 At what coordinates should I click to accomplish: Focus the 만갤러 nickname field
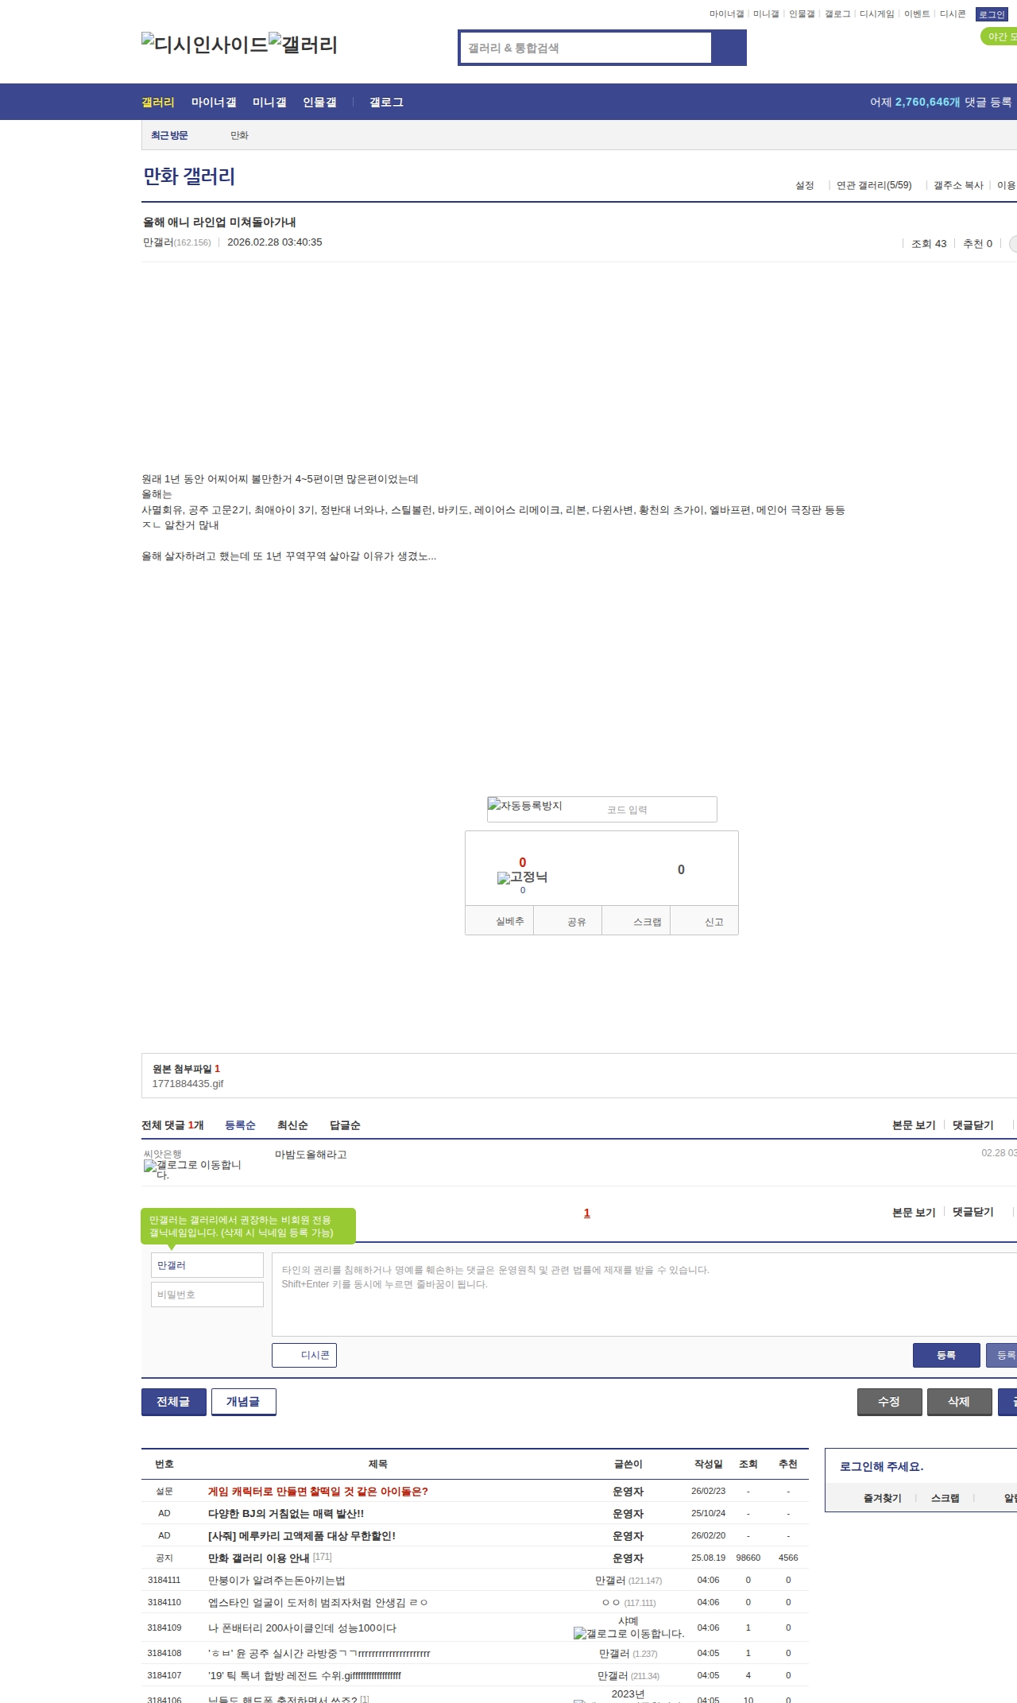(207, 1265)
